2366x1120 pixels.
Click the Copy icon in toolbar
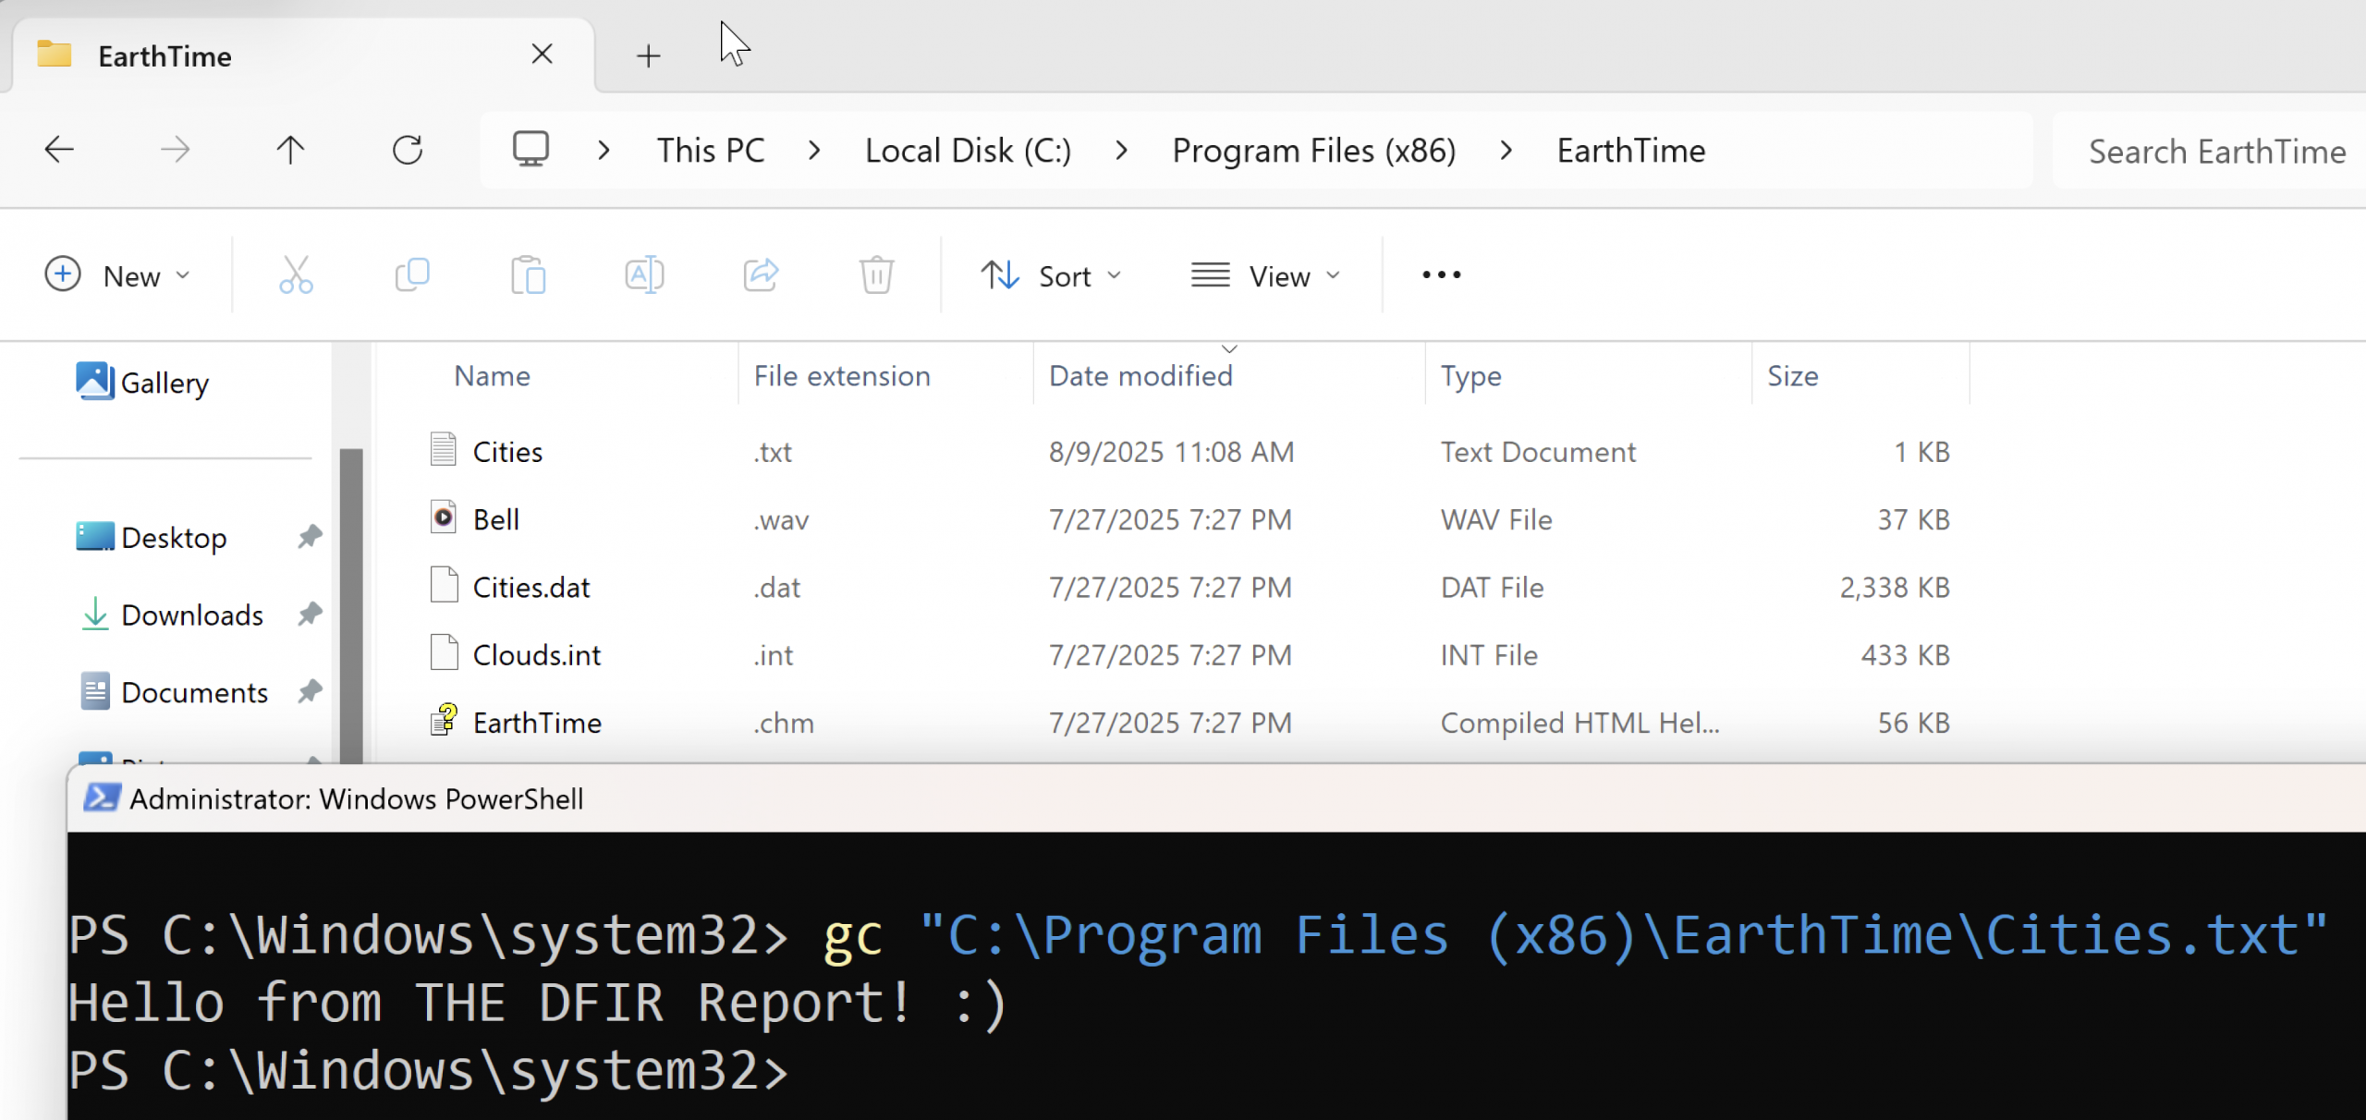pyautogui.click(x=412, y=275)
